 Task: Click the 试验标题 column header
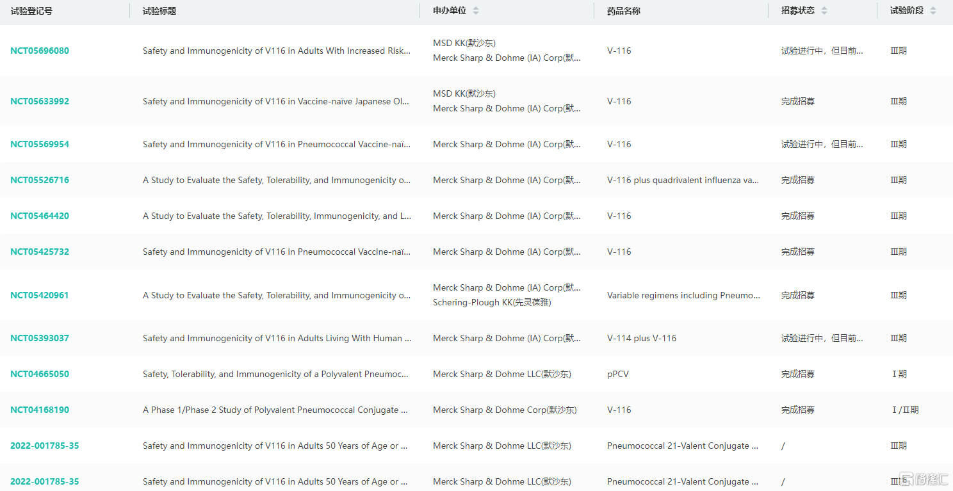[159, 11]
